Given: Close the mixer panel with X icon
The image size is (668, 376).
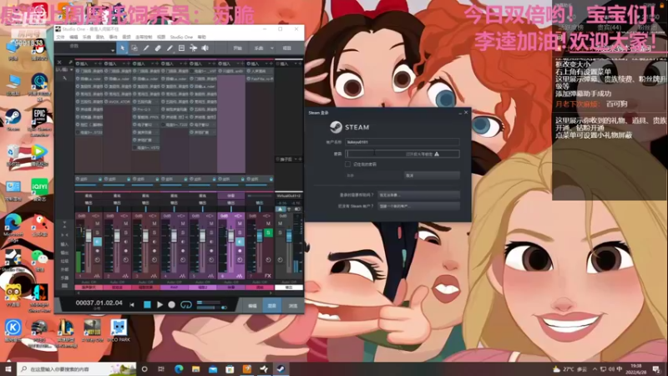Looking at the screenshot, I should click(59, 62).
